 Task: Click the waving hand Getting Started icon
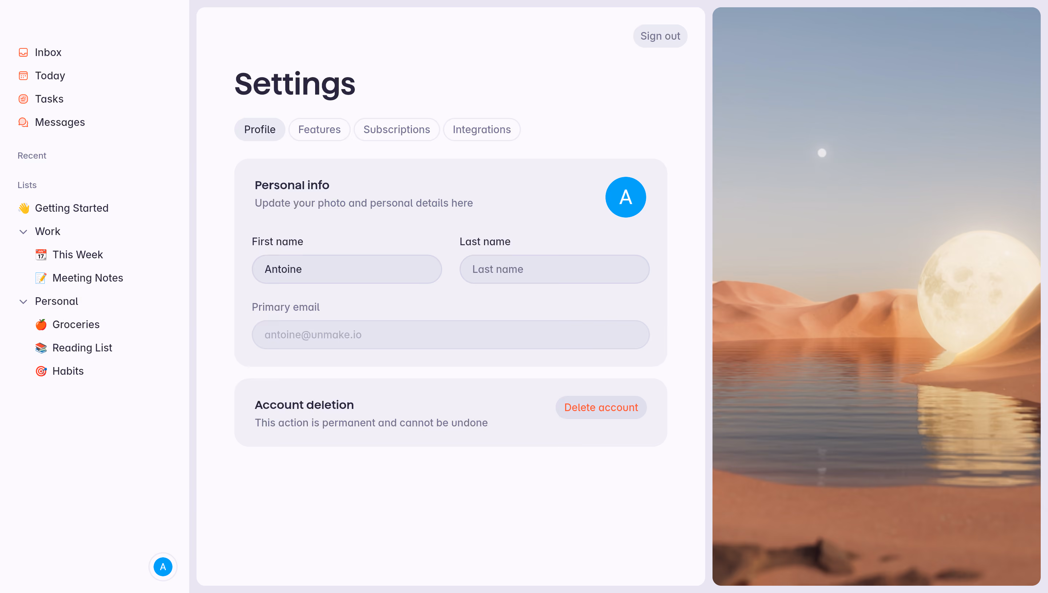24,208
